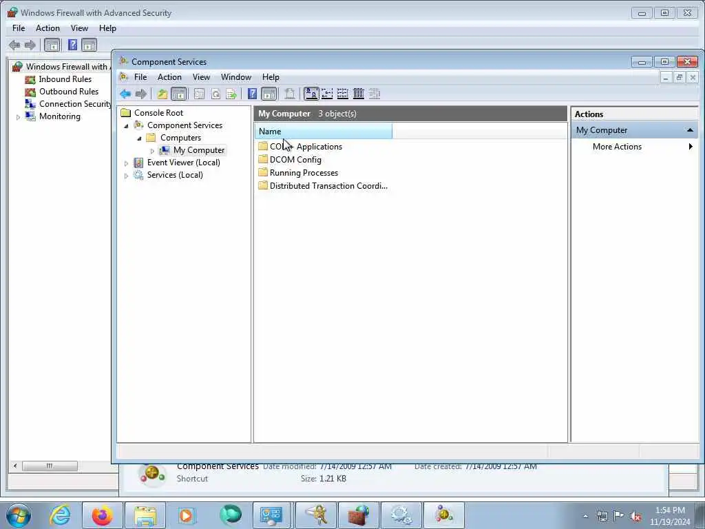Collapse the Component Services tree node
This screenshot has width=705, height=529.
tap(127, 125)
